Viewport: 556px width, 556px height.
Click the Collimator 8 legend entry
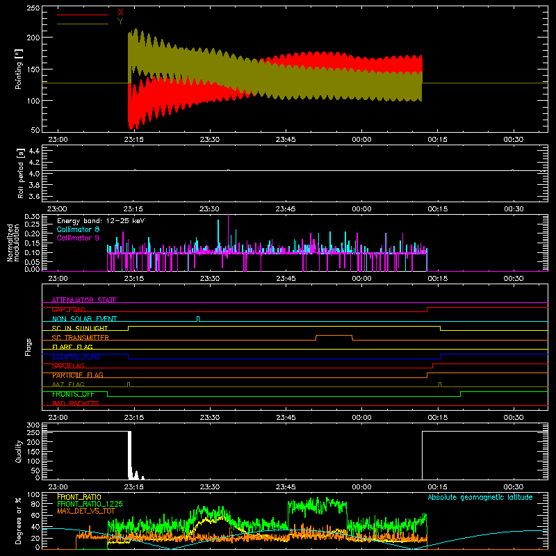pos(78,229)
